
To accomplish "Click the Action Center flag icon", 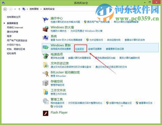I will pos(46,20).
